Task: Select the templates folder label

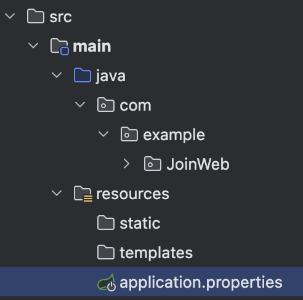Action: coord(156,253)
